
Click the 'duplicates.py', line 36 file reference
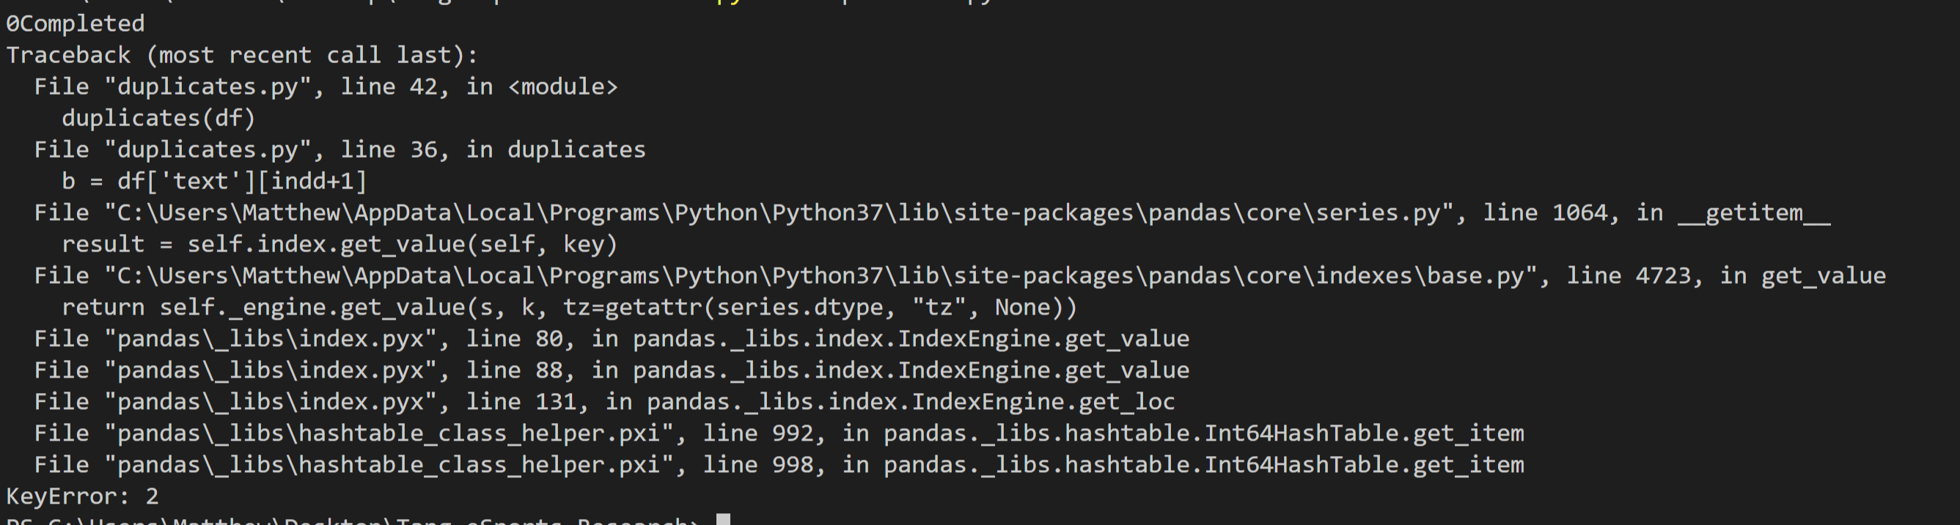click(339, 150)
